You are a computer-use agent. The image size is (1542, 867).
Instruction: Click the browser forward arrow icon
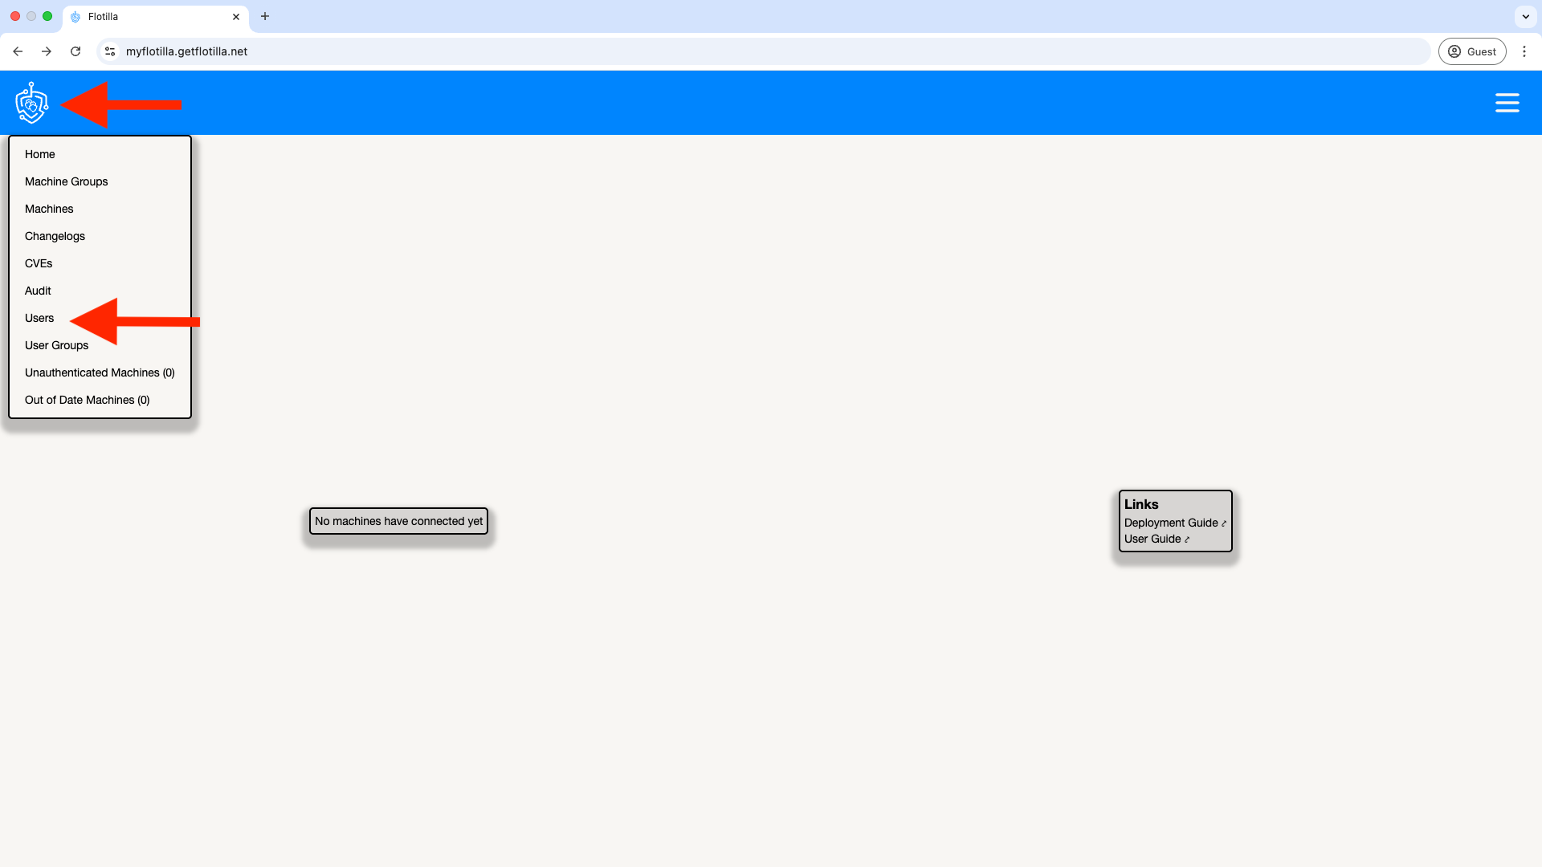[47, 51]
